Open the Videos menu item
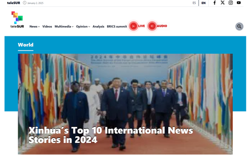This screenshot has height=155, width=250. click(47, 27)
